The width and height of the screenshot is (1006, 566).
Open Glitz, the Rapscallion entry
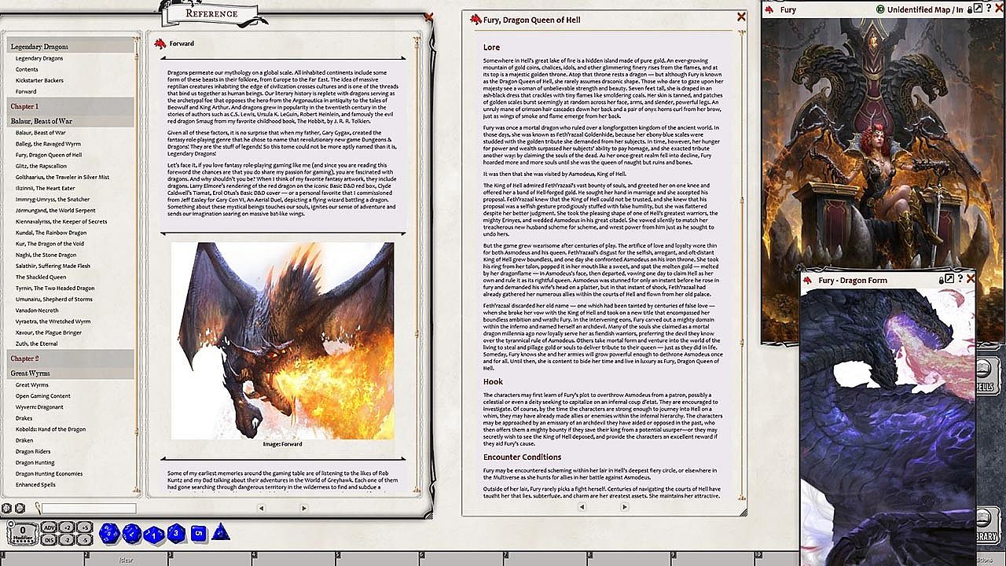(41, 166)
